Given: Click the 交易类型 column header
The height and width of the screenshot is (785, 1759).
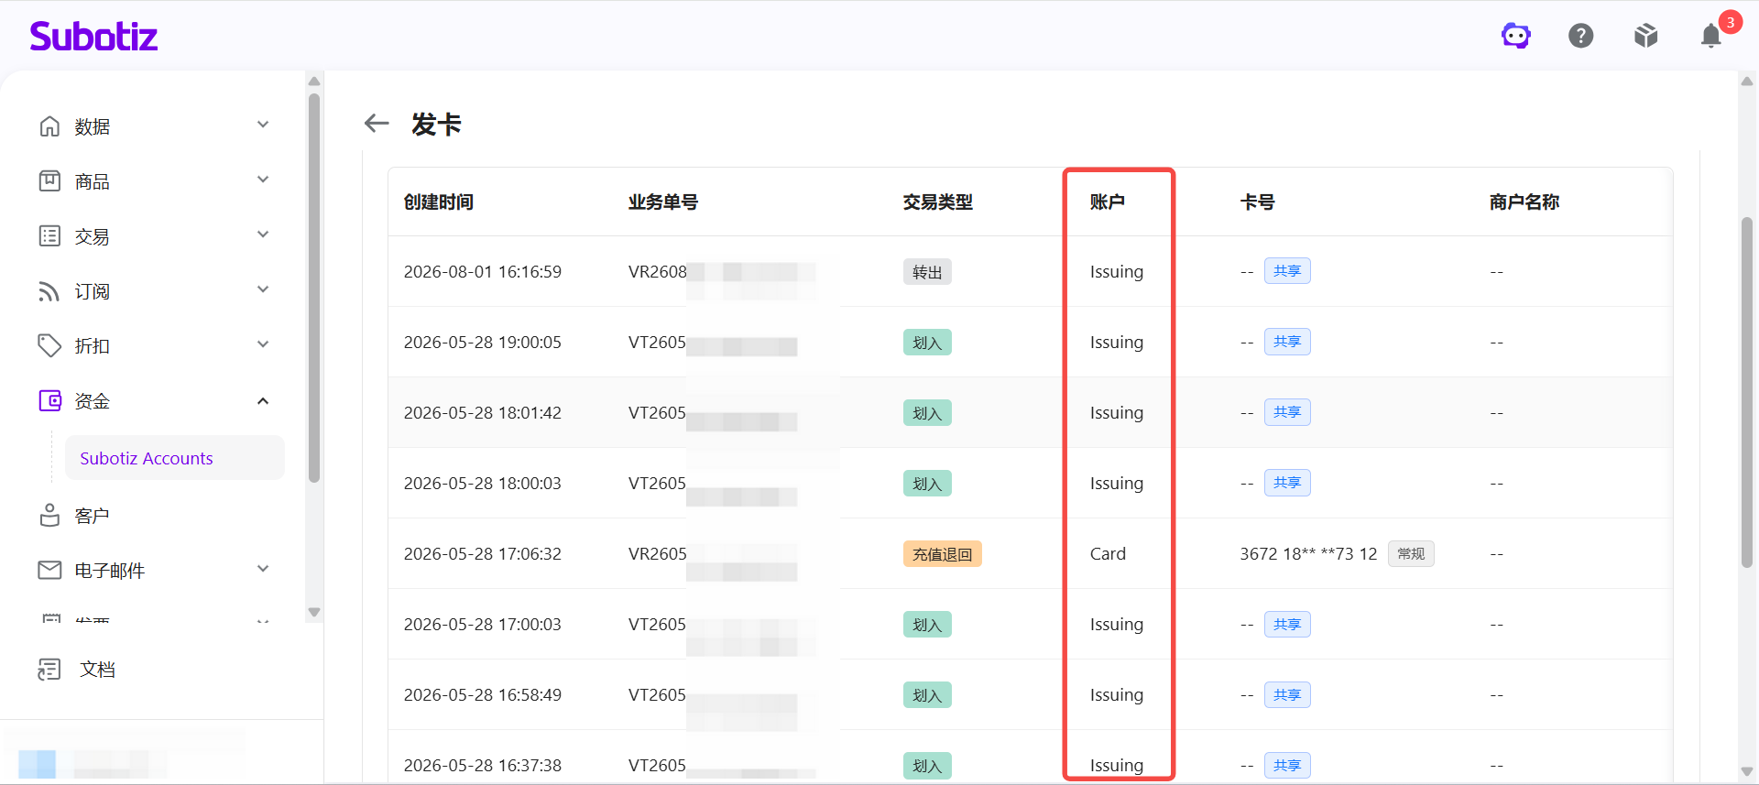Looking at the screenshot, I should [938, 202].
